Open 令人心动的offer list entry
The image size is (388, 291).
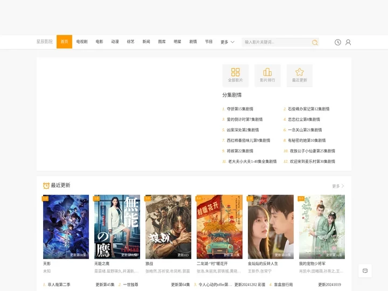tap(215, 285)
